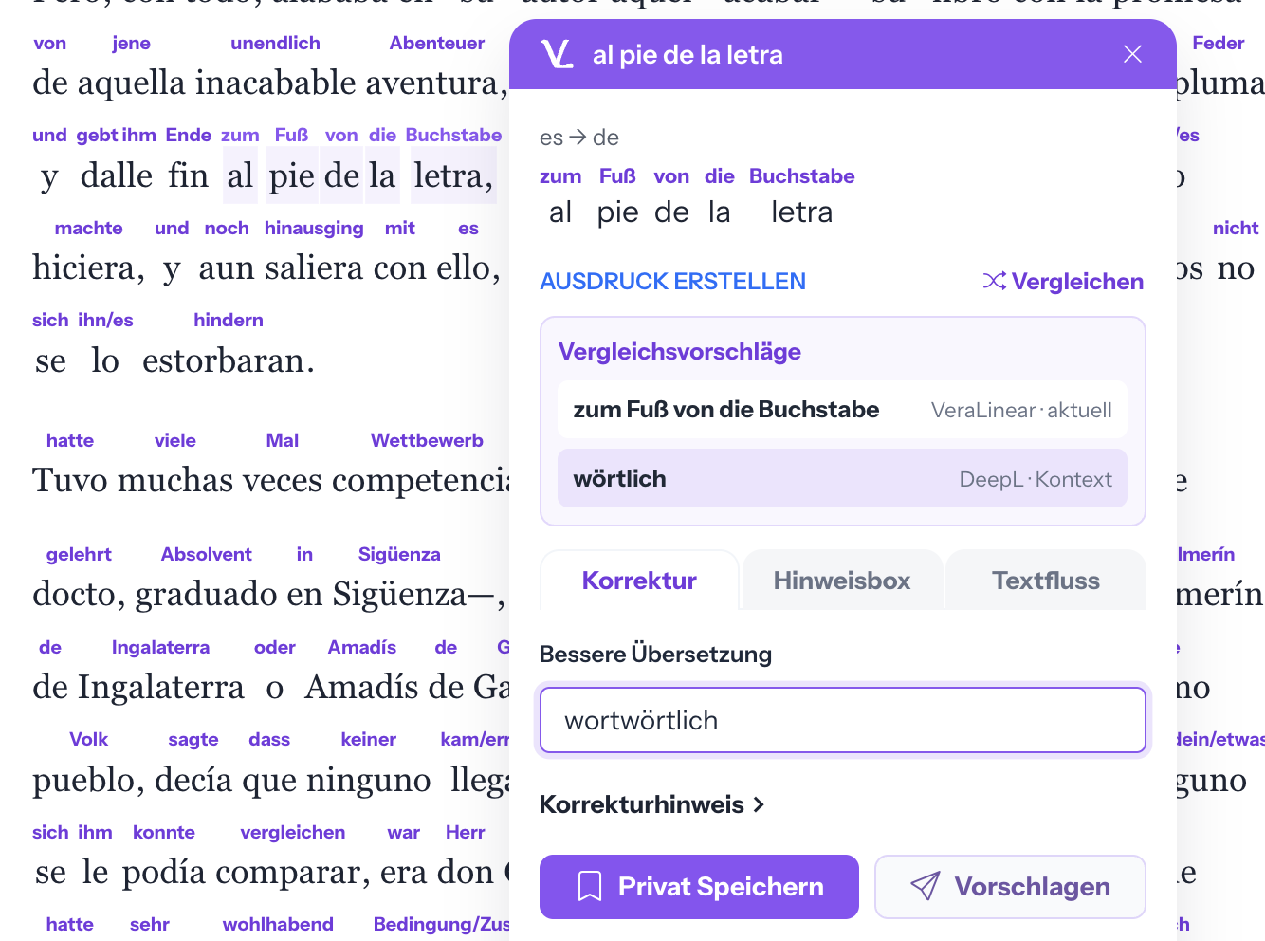Image resolution: width=1265 pixels, height=941 pixels.
Task: Click the Privat Speichern button
Action: [x=699, y=887]
